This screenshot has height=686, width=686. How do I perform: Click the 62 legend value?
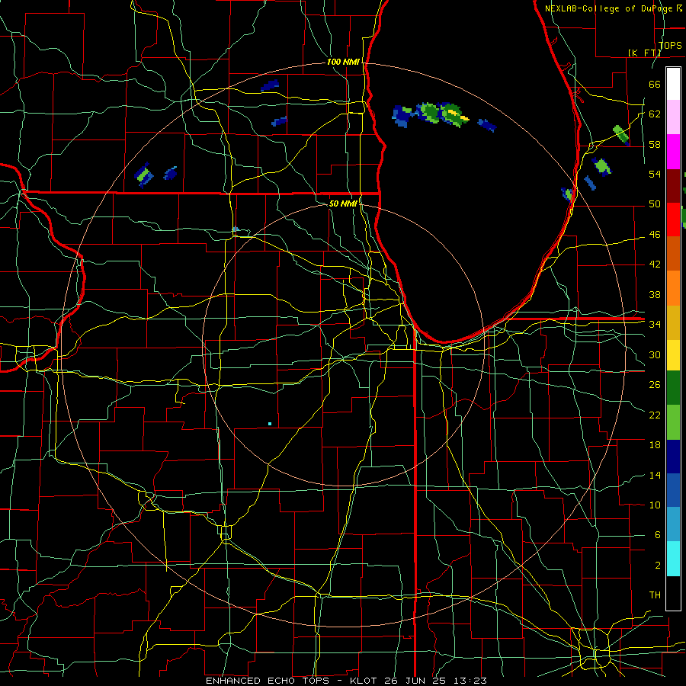pyautogui.click(x=655, y=114)
